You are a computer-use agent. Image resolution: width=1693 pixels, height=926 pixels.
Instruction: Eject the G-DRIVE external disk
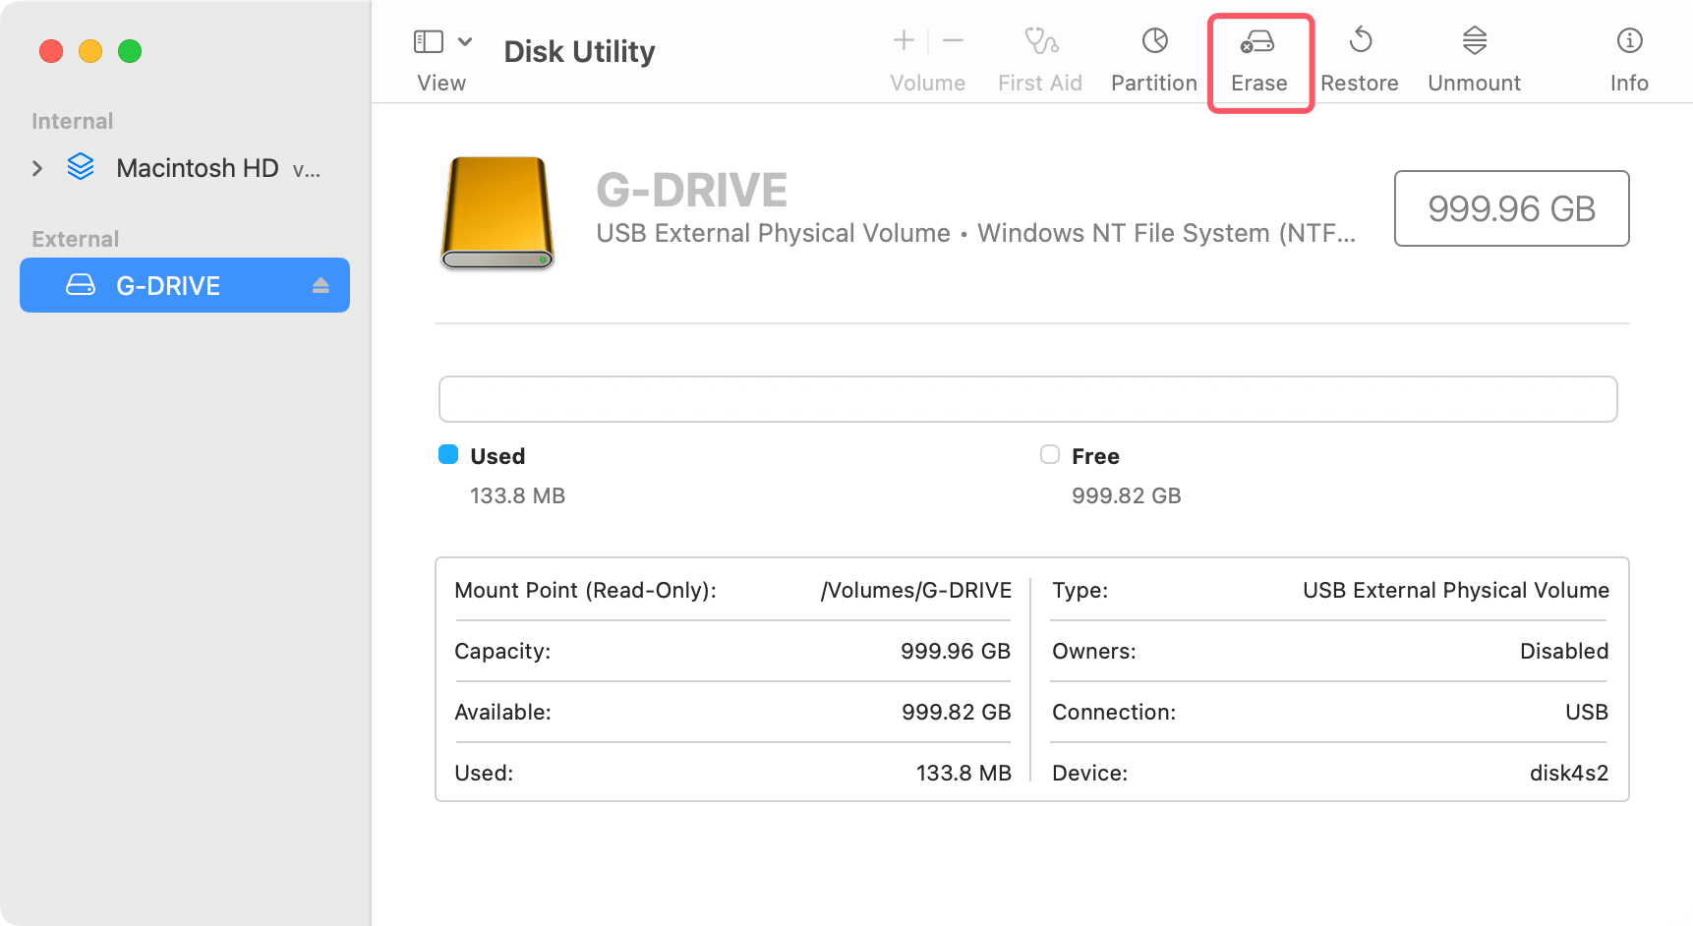tap(321, 285)
